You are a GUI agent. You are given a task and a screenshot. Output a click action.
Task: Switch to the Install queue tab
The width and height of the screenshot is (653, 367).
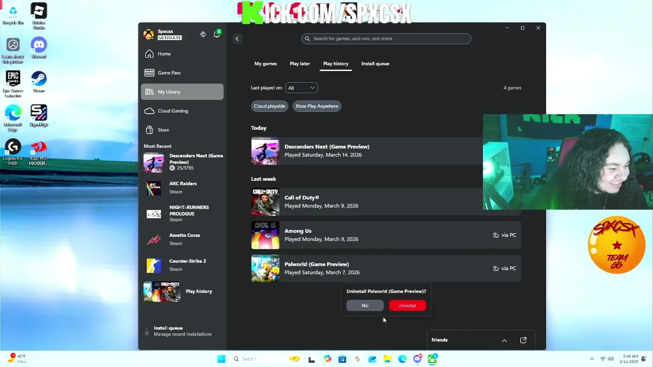[375, 64]
